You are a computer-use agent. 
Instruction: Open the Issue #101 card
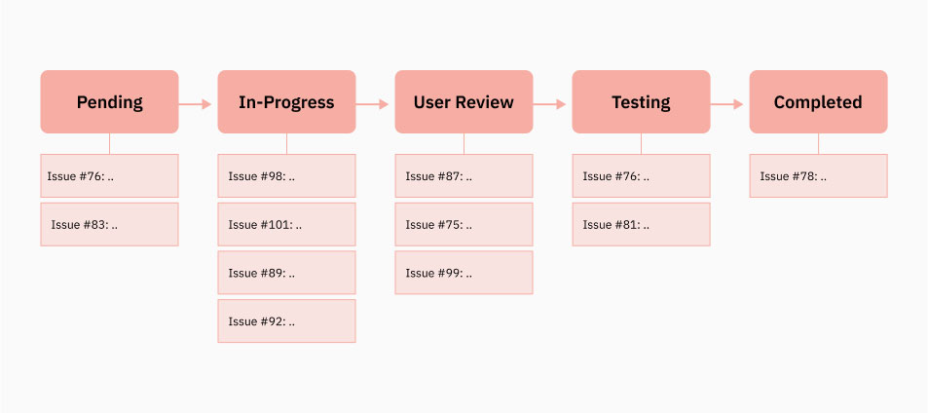(x=286, y=224)
